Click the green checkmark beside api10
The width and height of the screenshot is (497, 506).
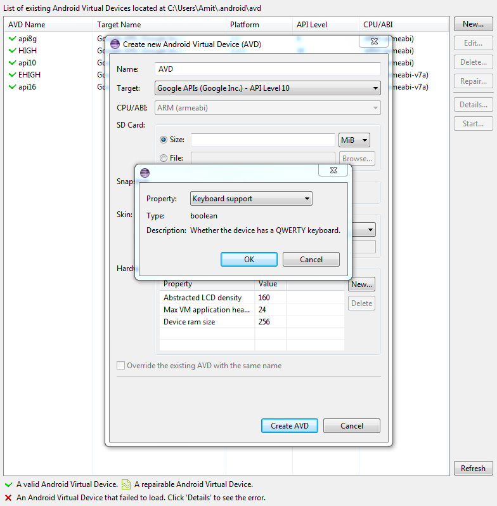pyautogui.click(x=12, y=63)
